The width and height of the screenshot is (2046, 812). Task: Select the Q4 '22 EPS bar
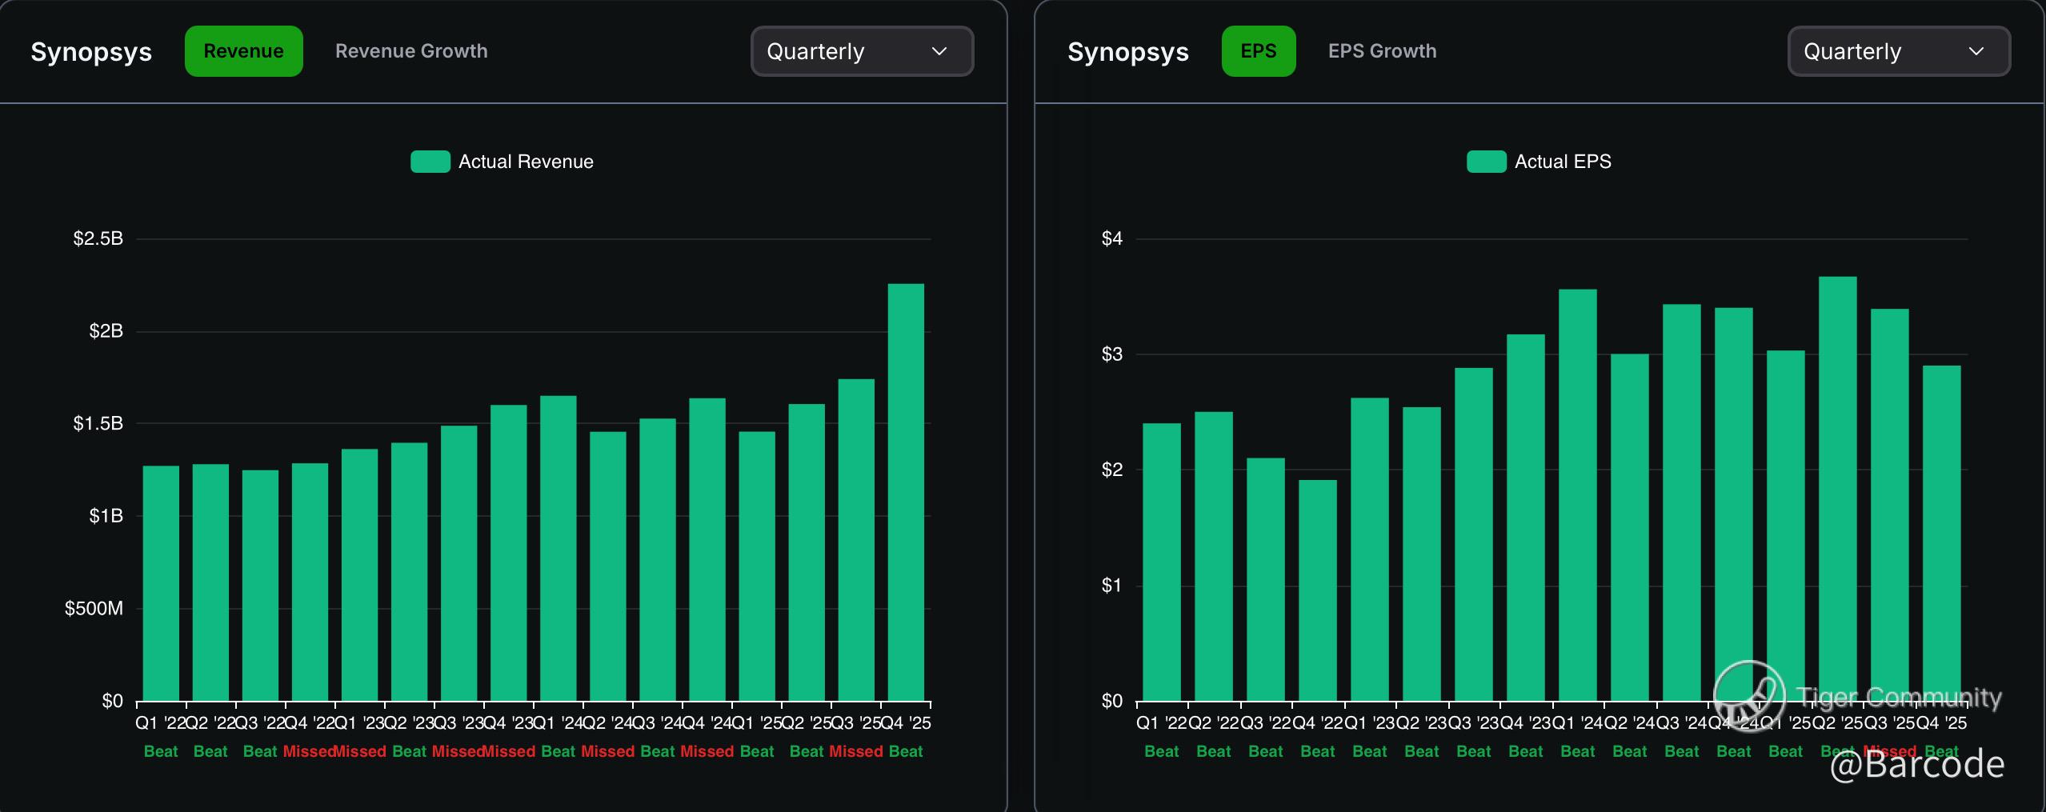pos(1318,590)
